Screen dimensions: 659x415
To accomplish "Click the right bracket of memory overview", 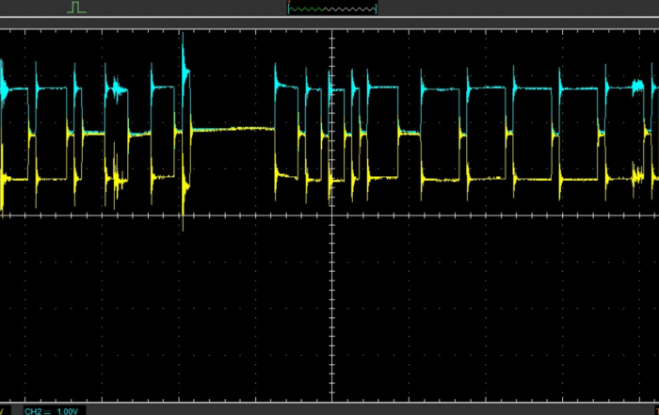I will [x=376, y=8].
